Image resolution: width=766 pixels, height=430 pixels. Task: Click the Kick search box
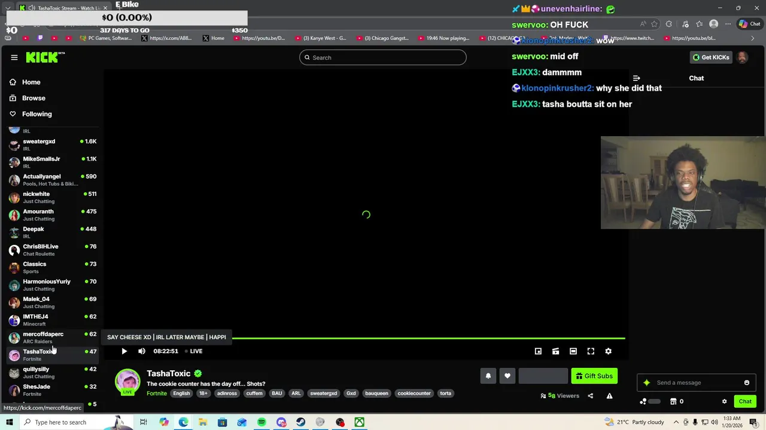pos(383,57)
